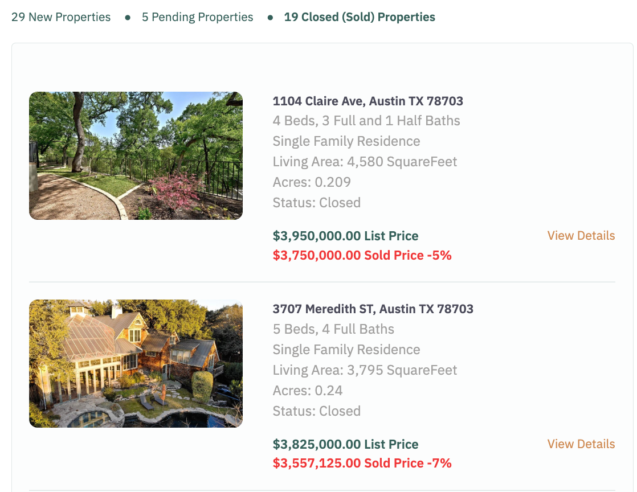
Task: Click the Acres: 0.24 text
Action: click(308, 391)
